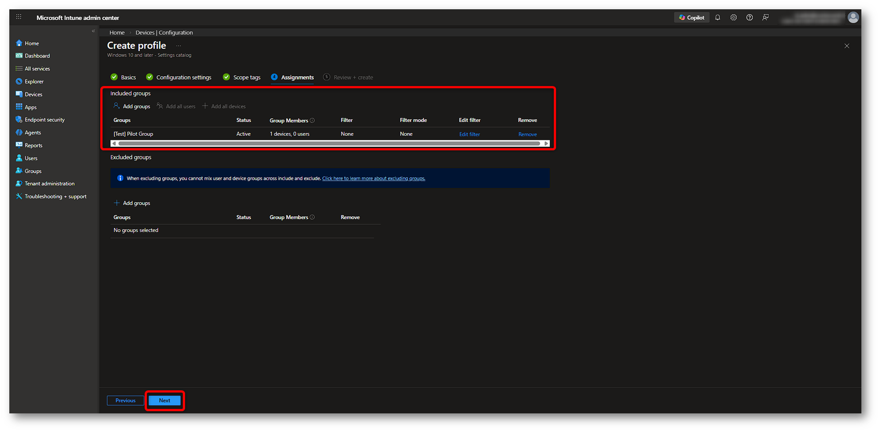Viewport: 880px width, 432px height.
Task: Click the Troubleshooting + support icon
Action: pos(19,196)
